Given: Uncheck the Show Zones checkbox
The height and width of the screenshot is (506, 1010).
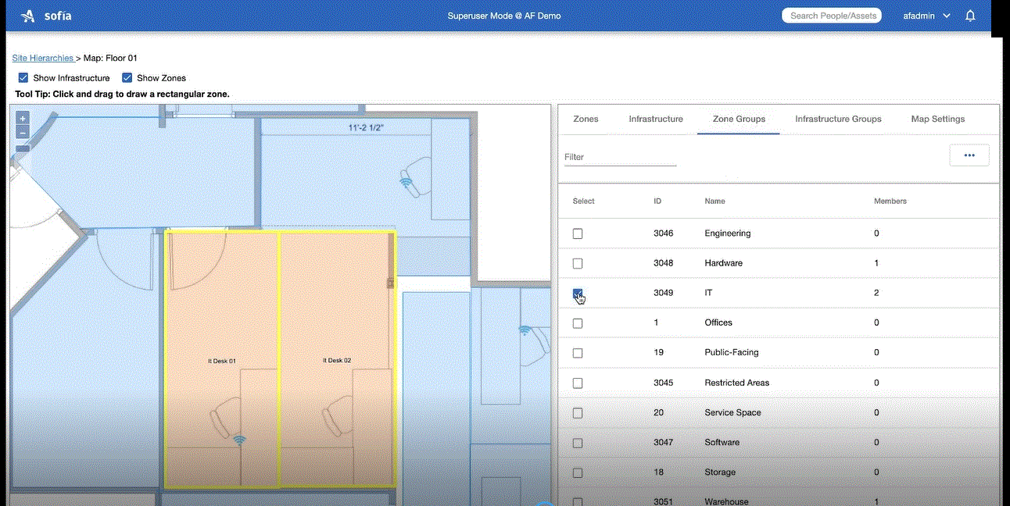Looking at the screenshot, I should (127, 77).
